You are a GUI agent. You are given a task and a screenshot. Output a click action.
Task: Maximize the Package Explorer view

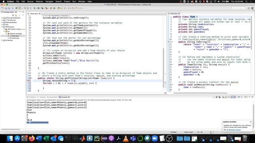click(23, 12)
